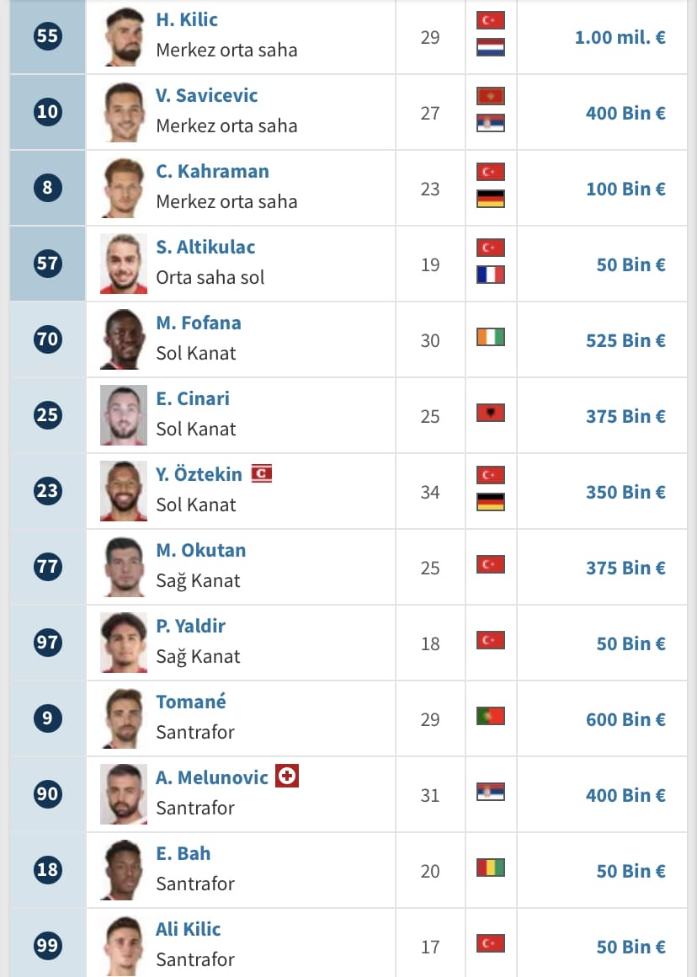The height and width of the screenshot is (977, 697).
Task: Click the Portuguese flag in Tomané's row
Action: (x=491, y=716)
